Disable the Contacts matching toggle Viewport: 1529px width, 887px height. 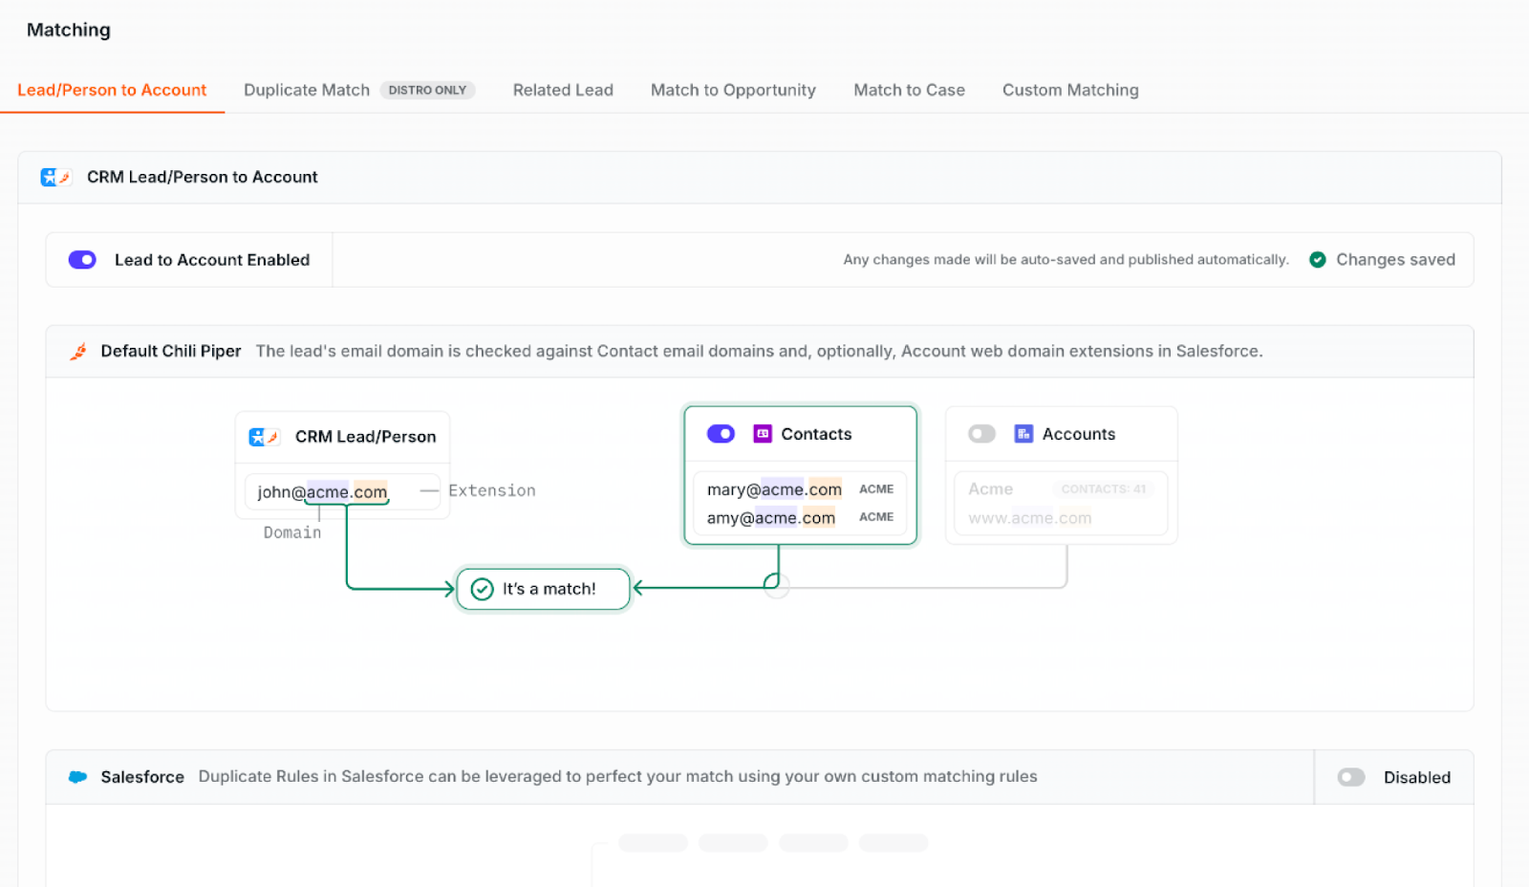click(x=721, y=434)
